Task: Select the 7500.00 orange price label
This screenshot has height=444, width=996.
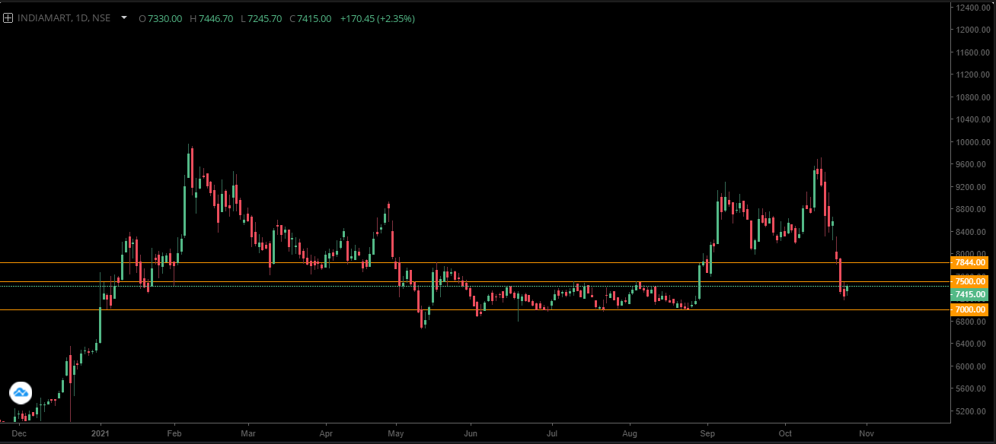Action: tap(970, 281)
